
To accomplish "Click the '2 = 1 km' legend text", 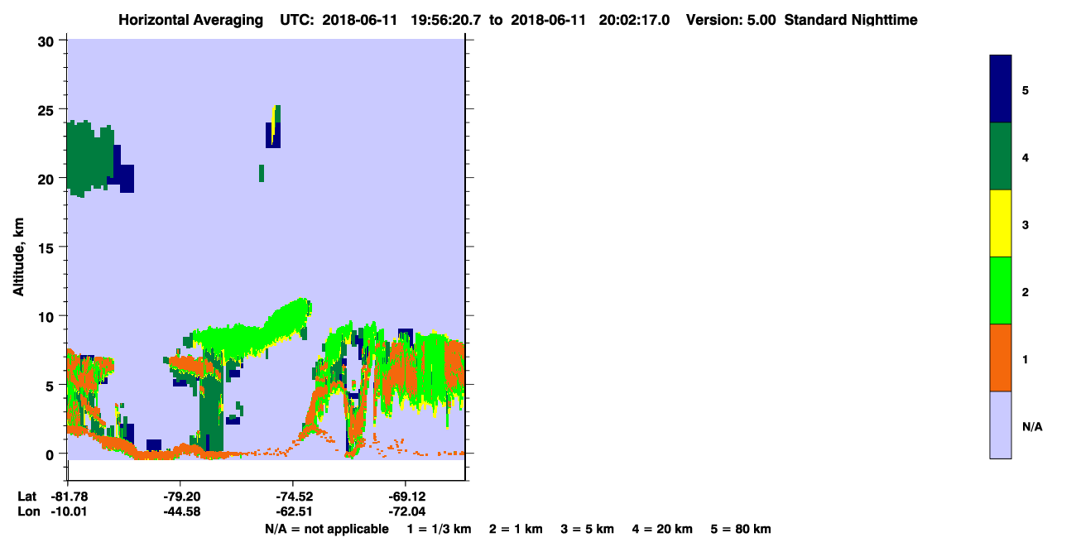I will point(515,529).
